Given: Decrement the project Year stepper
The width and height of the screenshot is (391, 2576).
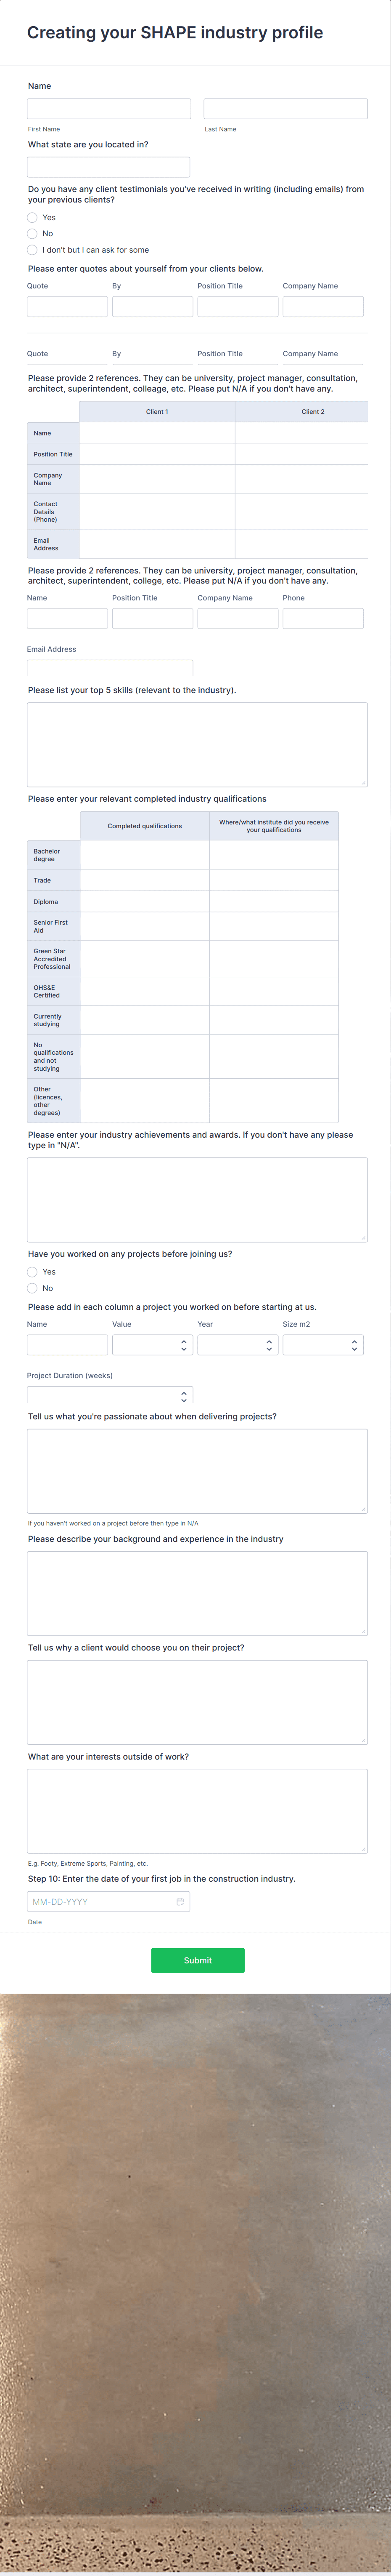Looking at the screenshot, I should coord(267,1349).
